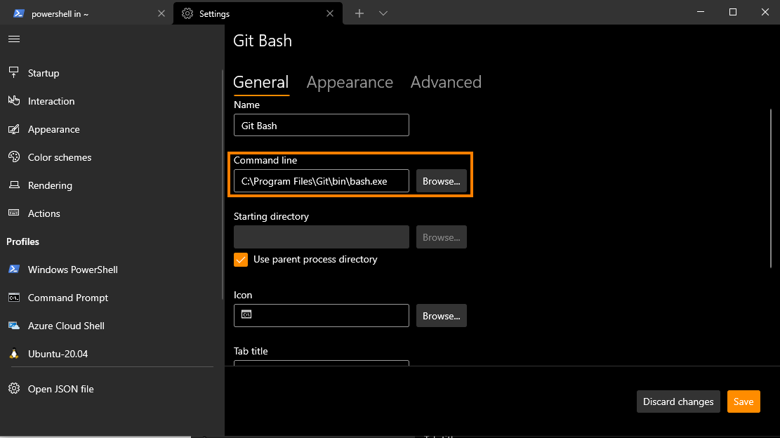Open a new tab with plus button
780x438 pixels.
tap(359, 13)
